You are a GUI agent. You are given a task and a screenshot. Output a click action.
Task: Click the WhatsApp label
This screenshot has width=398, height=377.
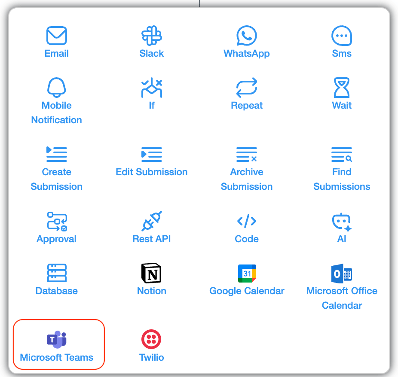[x=246, y=54]
